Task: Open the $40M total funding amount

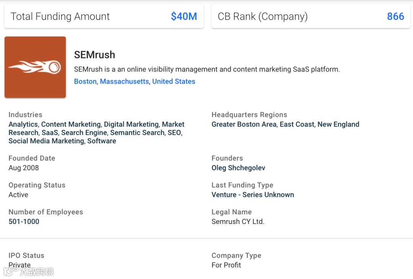Action: click(184, 16)
